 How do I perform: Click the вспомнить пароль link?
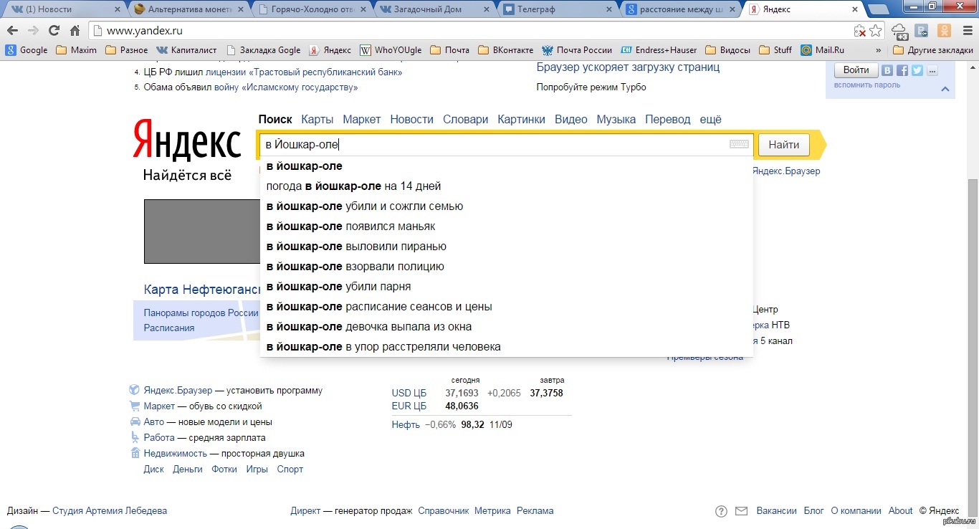tap(866, 85)
